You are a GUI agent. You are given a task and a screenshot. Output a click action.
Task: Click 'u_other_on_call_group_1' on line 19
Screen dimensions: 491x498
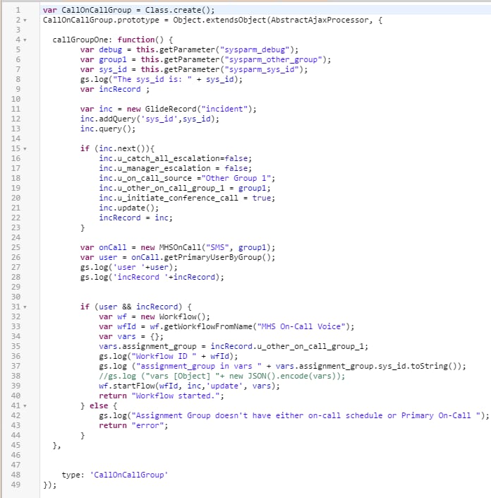pyautogui.click(x=171, y=188)
